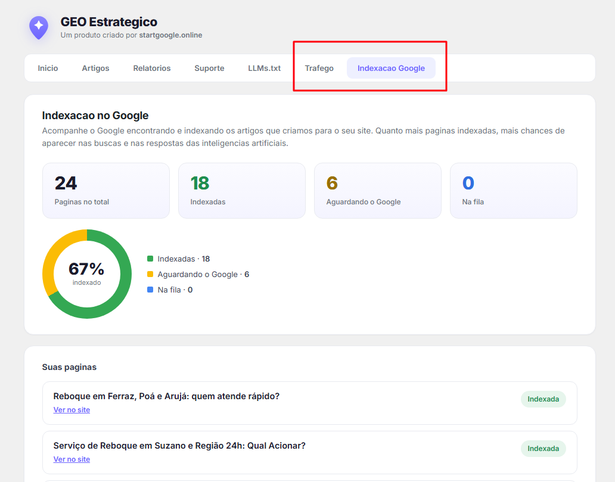Open the Inicio tab
Viewport: 615px width, 482px height.
tap(48, 69)
